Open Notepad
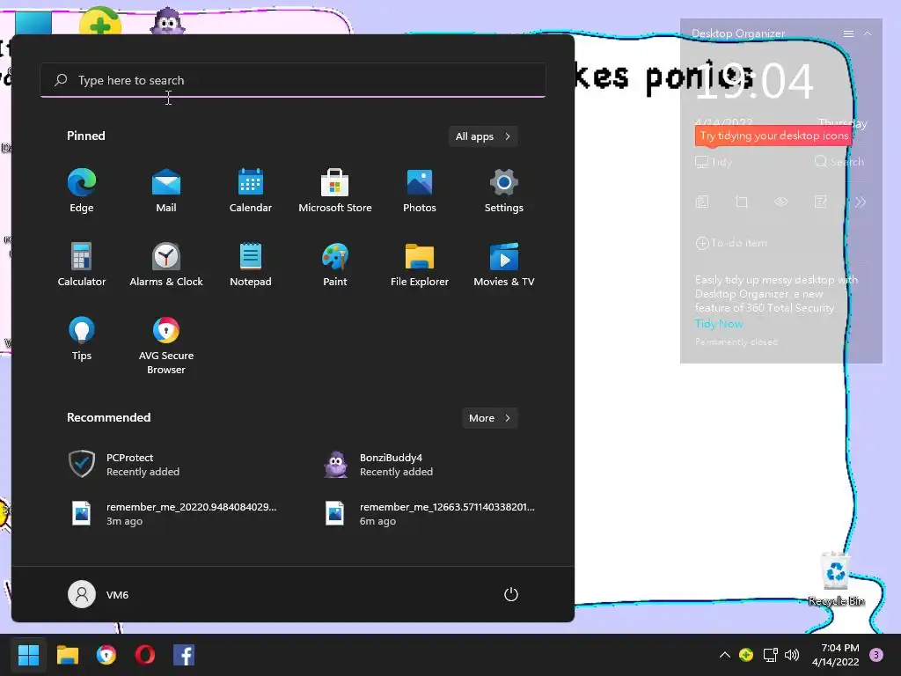Screen dimensions: 901x676 [251, 264]
